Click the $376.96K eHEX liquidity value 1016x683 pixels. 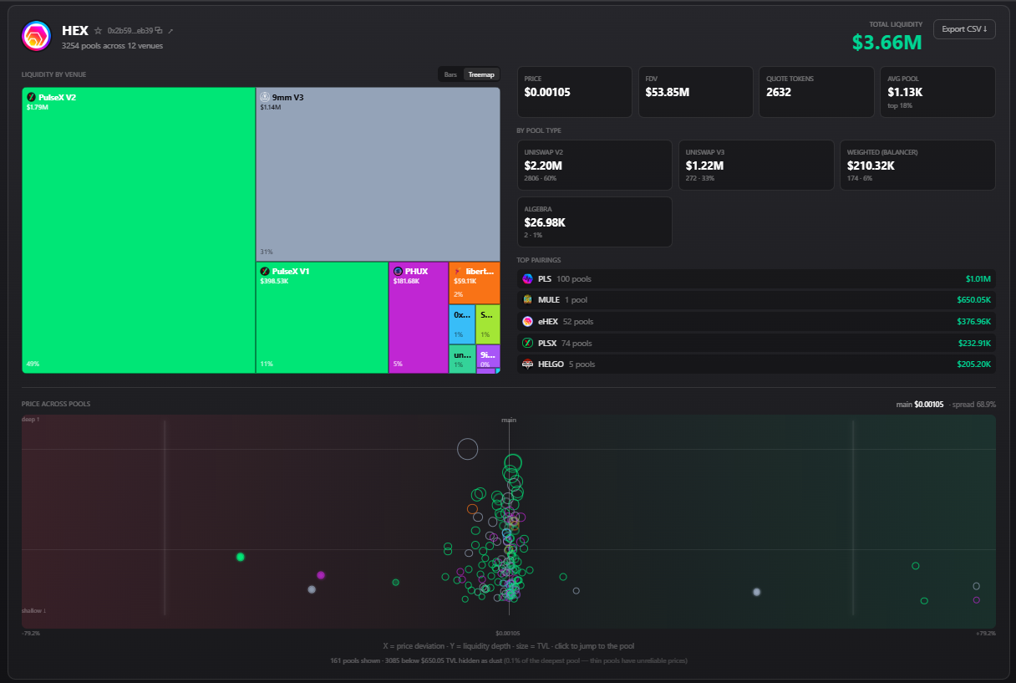click(x=974, y=321)
